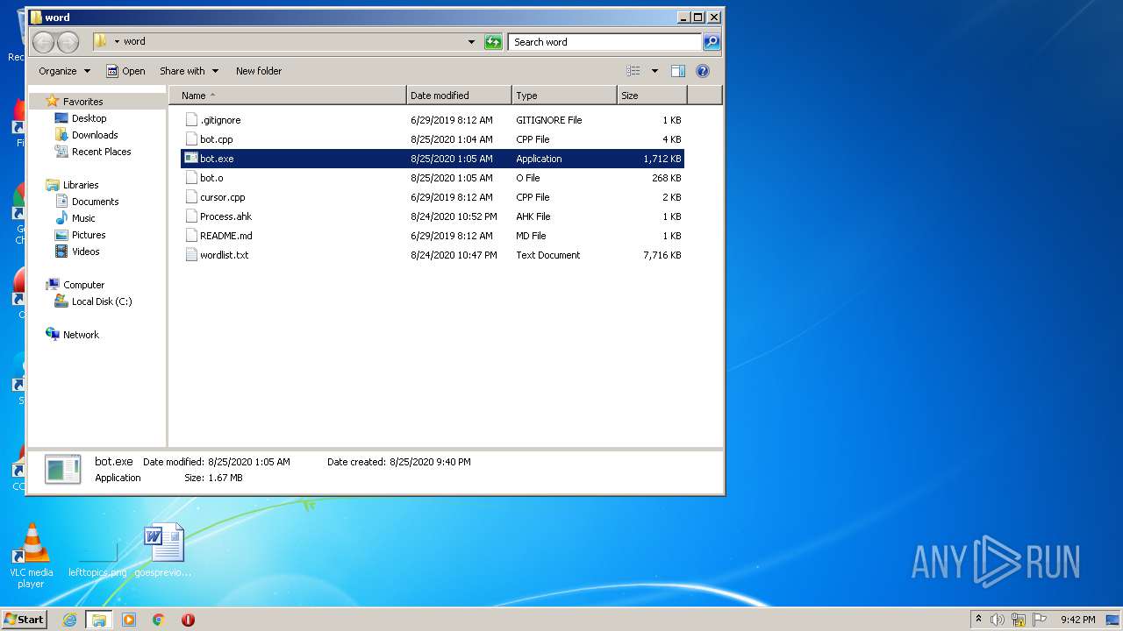Select Downloads in navigation pane
1123x631 pixels.
point(95,135)
